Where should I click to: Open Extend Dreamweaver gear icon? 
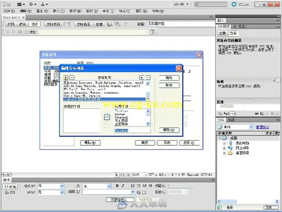tap(32, 4)
